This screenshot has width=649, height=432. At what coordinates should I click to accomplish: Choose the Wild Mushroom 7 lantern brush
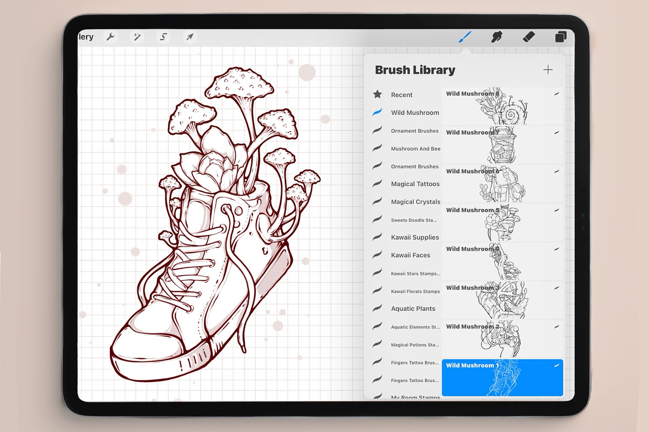[502, 145]
